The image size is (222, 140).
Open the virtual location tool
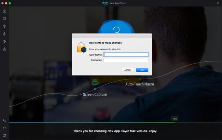click(x=4, y=18)
